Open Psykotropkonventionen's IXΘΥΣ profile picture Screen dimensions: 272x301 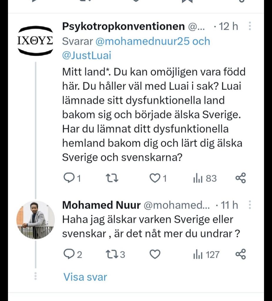coord(34,41)
